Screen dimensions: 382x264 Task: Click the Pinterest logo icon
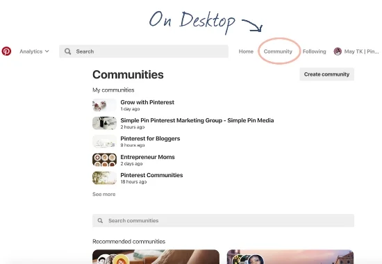(x=6, y=51)
